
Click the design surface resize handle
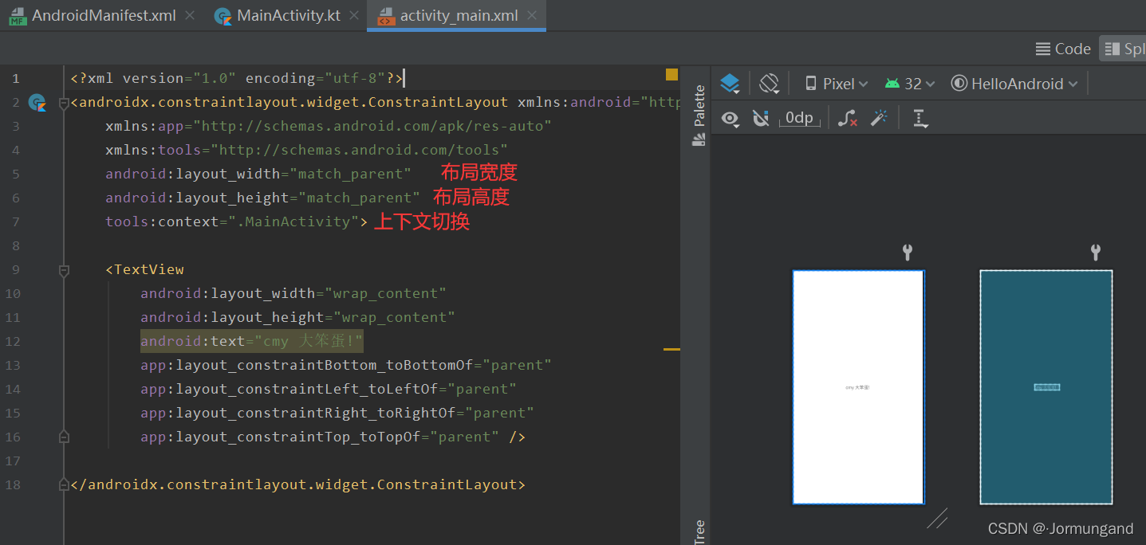(937, 519)
